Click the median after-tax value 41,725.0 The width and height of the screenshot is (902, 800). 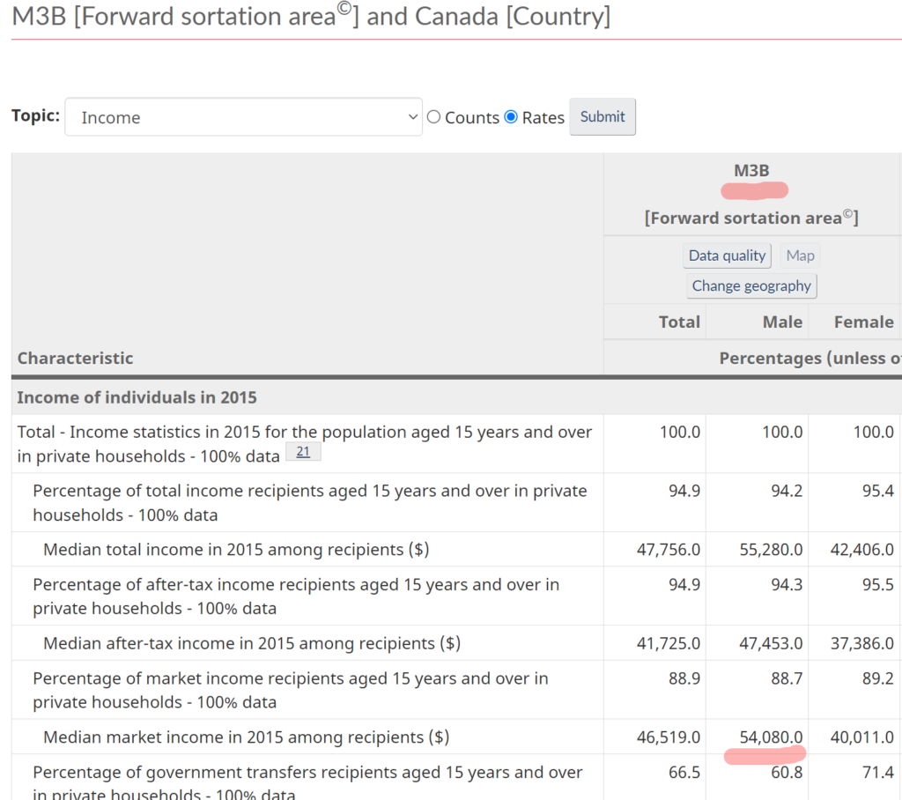coord(669,643)
